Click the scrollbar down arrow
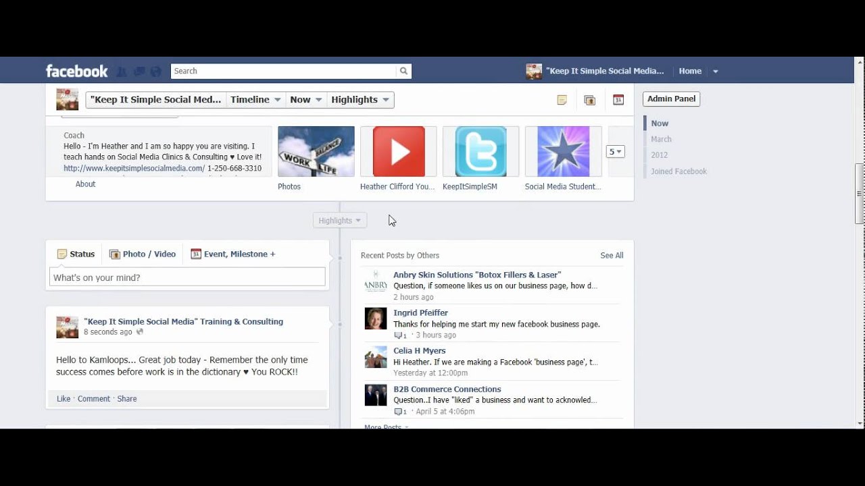 pyautogui.click(x=860, y=423)
